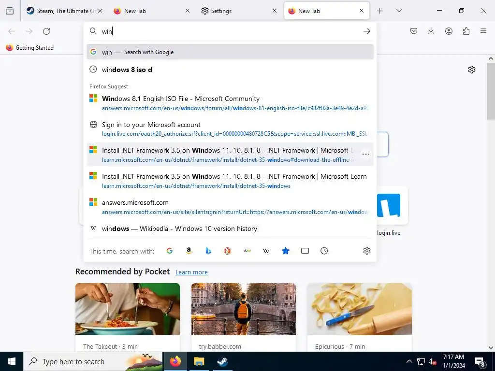Open try.babbel.com canal article thumbnail

(x=244, y=309)
